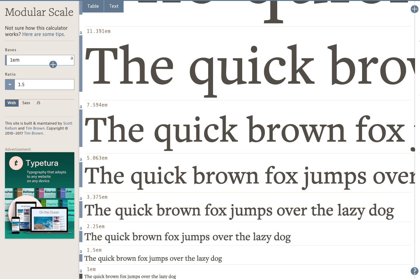Click the plus icon at top right

point(414,9)
